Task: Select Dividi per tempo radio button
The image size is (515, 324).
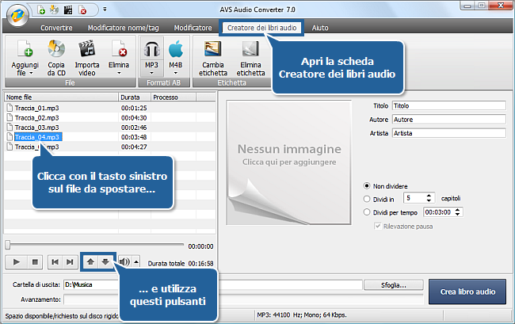Action: [367, 212]
